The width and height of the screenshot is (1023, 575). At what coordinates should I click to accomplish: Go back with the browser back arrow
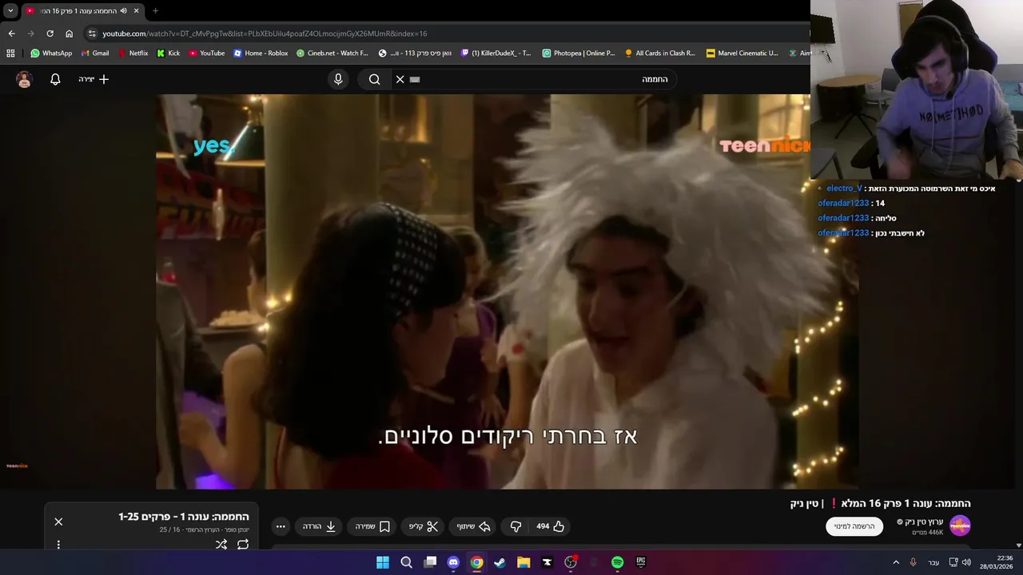point(11,34)
